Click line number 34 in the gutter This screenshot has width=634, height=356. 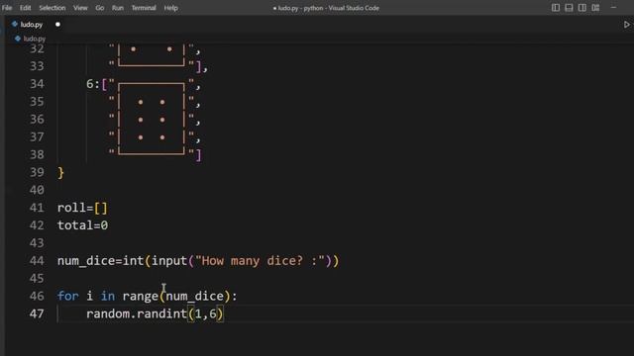37,84
